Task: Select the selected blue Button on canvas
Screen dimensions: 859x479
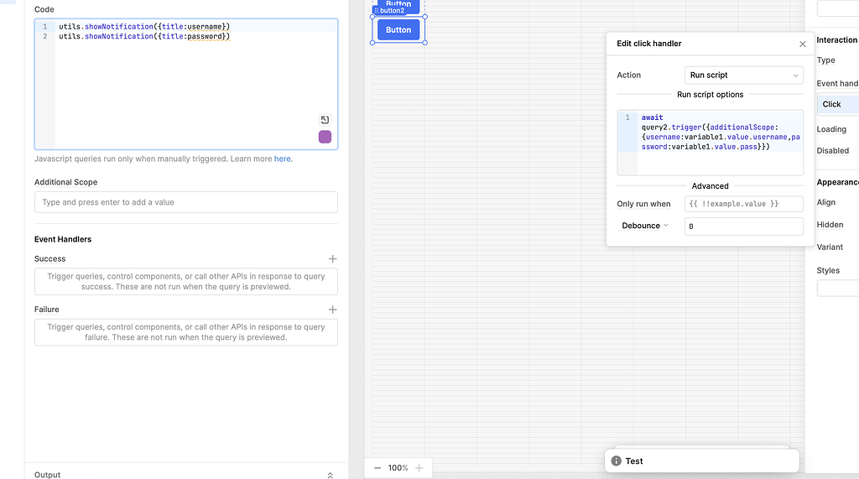Action: click(x=398, y=30)
